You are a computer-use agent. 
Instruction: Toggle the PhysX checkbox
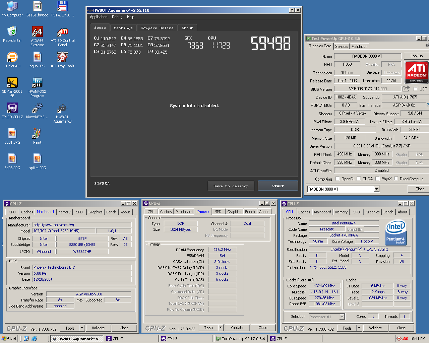pos(377,179)
